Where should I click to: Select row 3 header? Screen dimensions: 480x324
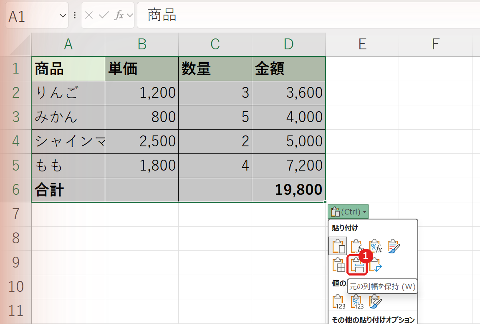pos(16,117)
